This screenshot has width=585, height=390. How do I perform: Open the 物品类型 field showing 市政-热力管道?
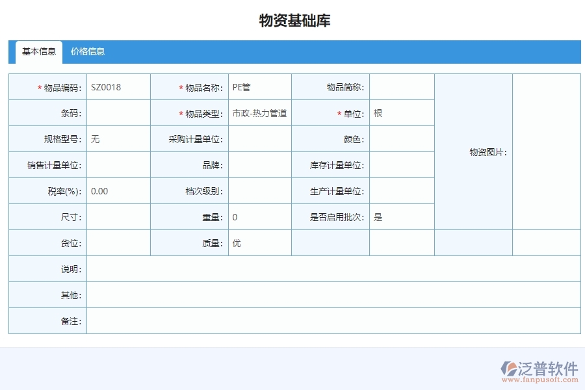tap(259, 112)
